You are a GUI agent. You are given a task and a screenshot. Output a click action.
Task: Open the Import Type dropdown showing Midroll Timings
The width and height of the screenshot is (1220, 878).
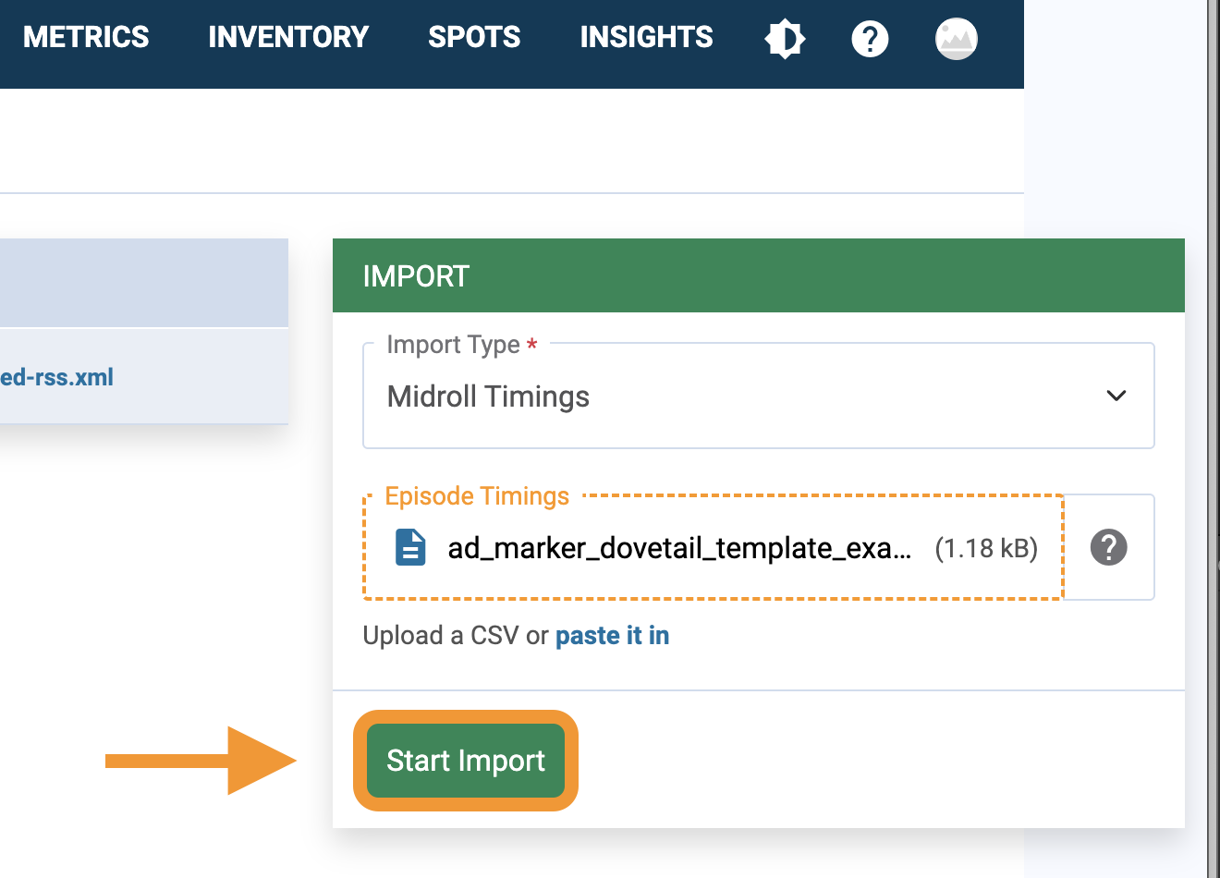tap(739, 396)
